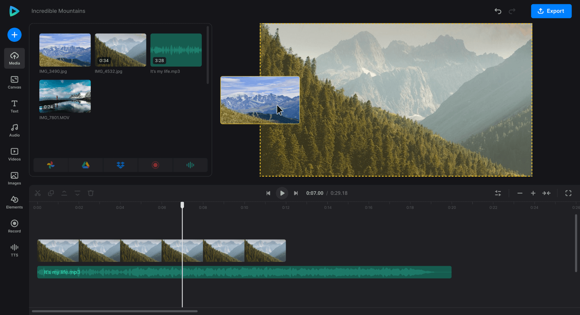Start recording with the red record icon
Viewport: 580px width, 315px height.
point(155,165)
